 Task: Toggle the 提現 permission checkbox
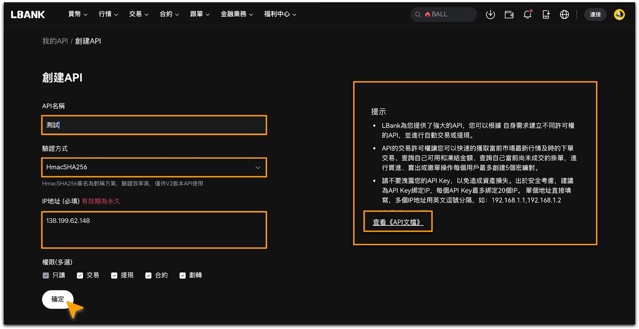click(114, 276)
